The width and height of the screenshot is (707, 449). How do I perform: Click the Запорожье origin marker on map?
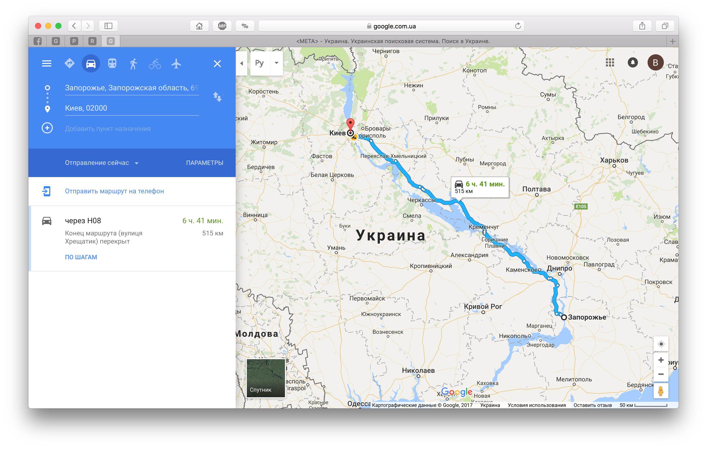tap(564, 317)
